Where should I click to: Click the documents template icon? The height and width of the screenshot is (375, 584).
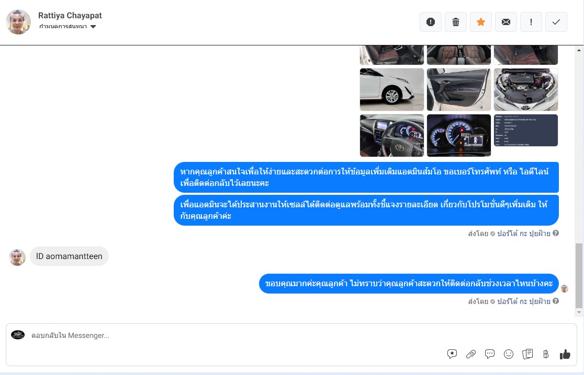pos(527,354)
